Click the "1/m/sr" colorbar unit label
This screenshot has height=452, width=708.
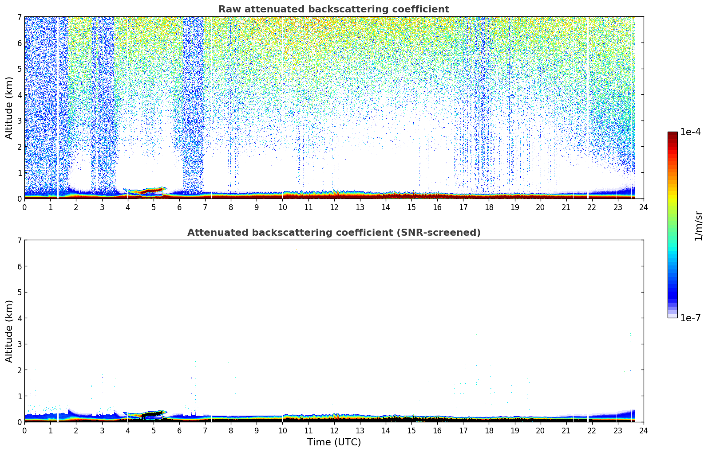pyautogui.click(x=698, y=225)
